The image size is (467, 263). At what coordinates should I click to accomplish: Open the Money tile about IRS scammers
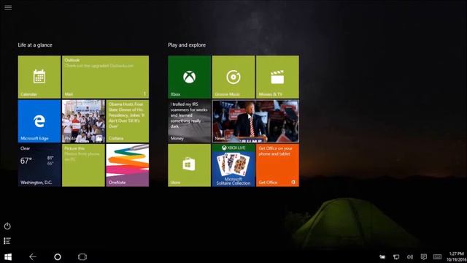(190, 121)
